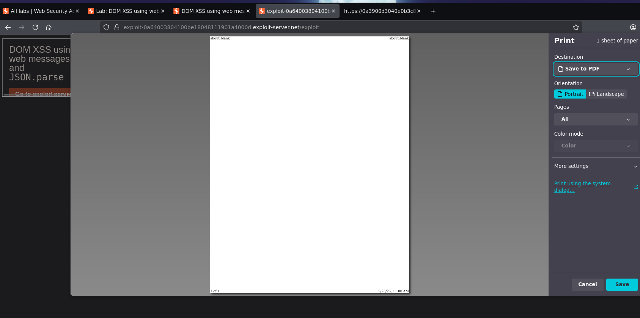Click the '1 sheet of paper' text
The height and width of the screenshot is (318, 640).
[x=617, y=41]
